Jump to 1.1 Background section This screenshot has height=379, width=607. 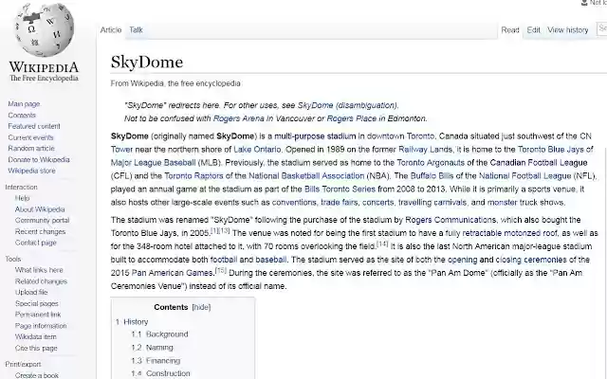159,334
